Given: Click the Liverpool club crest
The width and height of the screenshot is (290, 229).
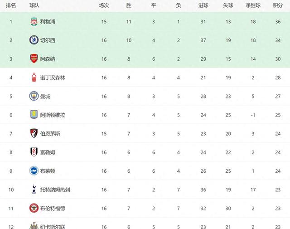Looking at the screenshot, I should tap(34, 21).
